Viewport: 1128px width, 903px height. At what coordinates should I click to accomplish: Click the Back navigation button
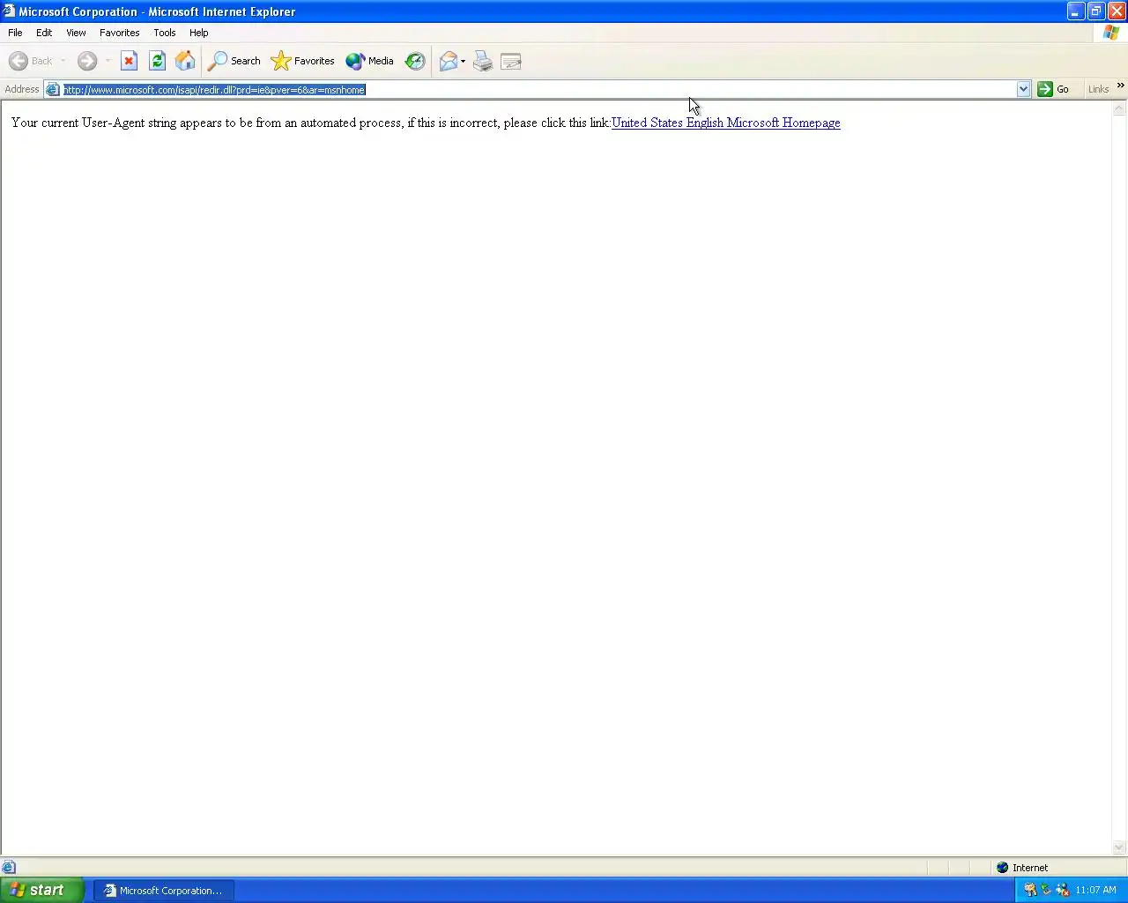pos(31,61)
